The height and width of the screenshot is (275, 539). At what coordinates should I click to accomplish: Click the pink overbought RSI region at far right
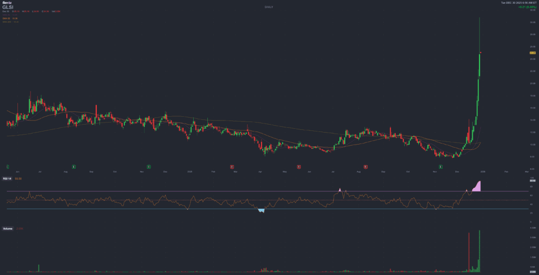pos(477,186)
